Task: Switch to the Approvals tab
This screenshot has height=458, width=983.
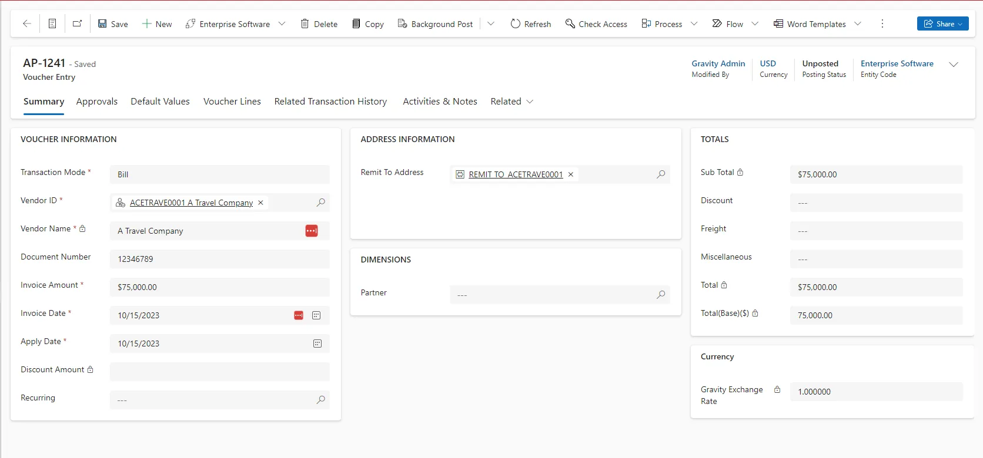Action: pos(97,102)
